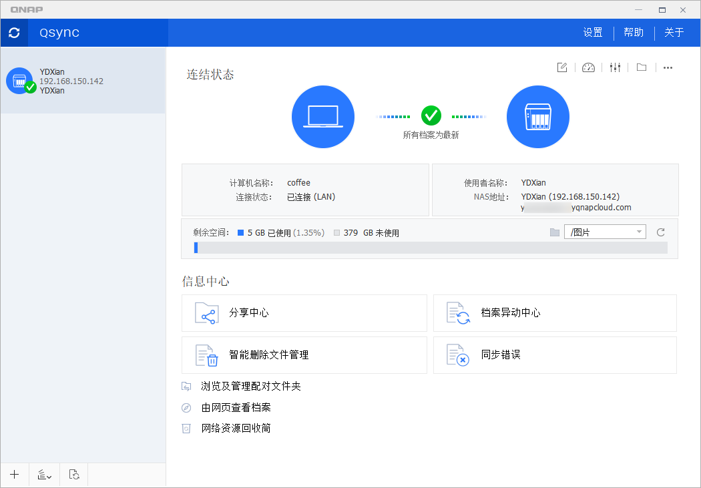Click 由网页查看档案 link
The image size is (701, 488).
tap(236, 408)
